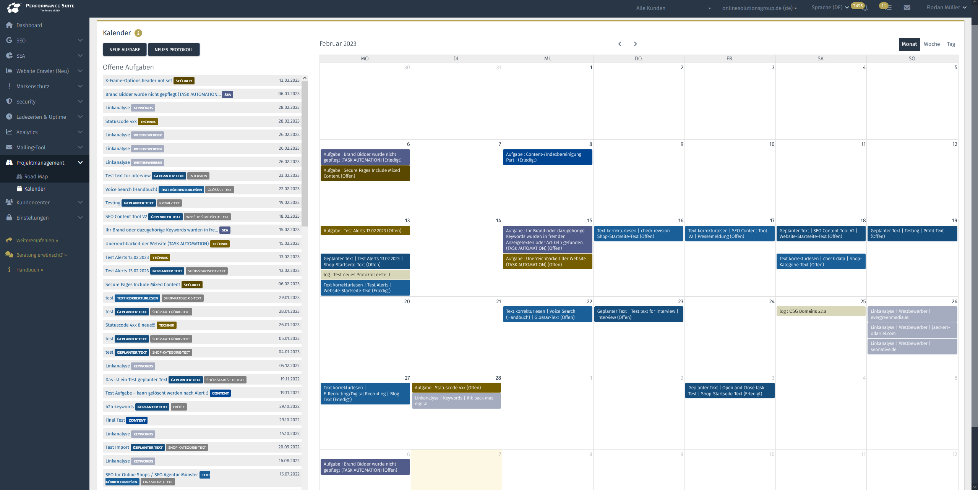Click the NEUE AUFGABE button
The width and height of the screenshot is (978, 490).
[125, 50]
